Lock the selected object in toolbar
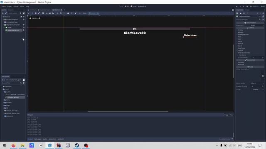The height and width of the screenshot is (149, 266). (x=68, y=13)
